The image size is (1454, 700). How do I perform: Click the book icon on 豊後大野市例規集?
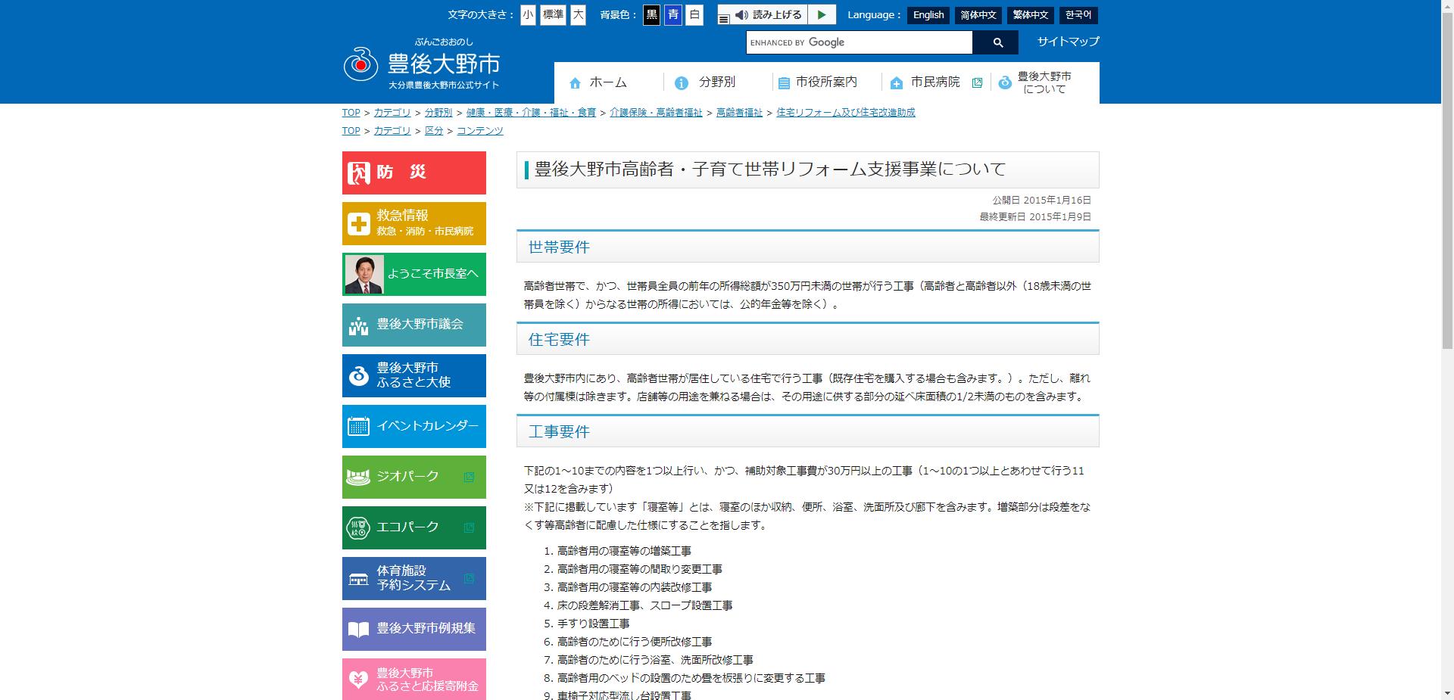357,629
